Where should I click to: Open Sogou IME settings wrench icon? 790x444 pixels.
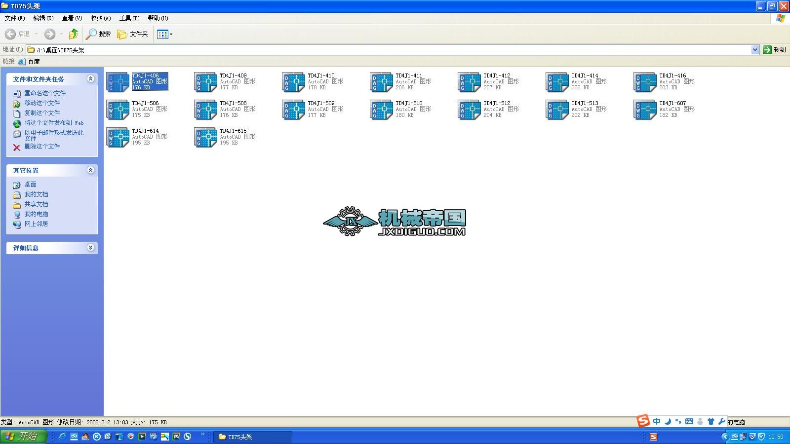(x=722, y=421)
